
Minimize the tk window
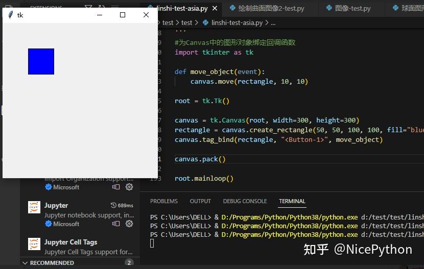100,15
